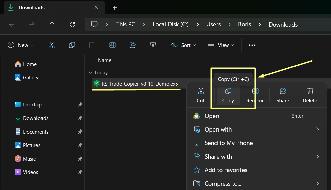Click Cut in the context menu
331x190 pixels.
201,95
